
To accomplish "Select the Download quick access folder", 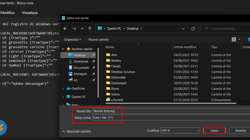I will pyautogui.click(x=81, y=61).
